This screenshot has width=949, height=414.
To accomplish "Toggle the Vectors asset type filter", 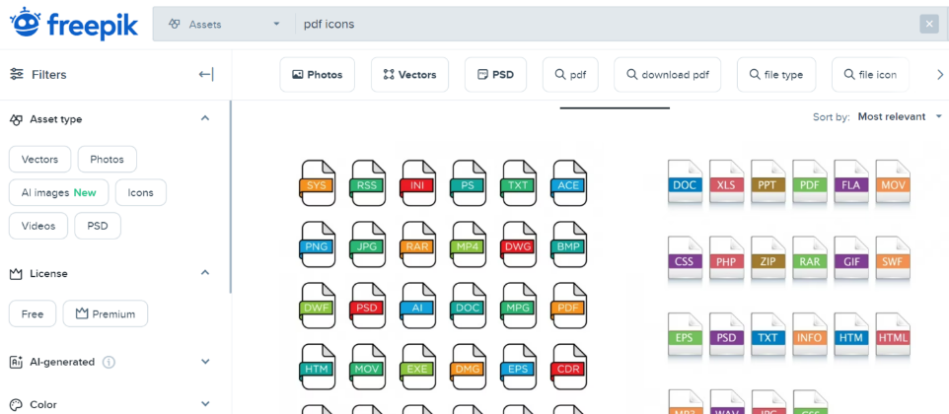I will (x=40, y=160).
